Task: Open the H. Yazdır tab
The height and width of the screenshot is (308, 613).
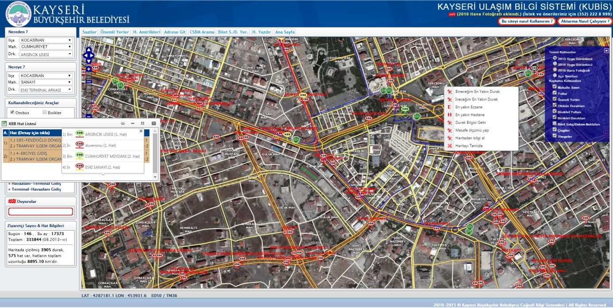Action: pos(262,32)
